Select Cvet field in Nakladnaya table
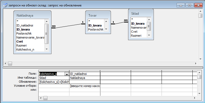The width and height of the screenshot is (205, 103). (x=20, y=41)
